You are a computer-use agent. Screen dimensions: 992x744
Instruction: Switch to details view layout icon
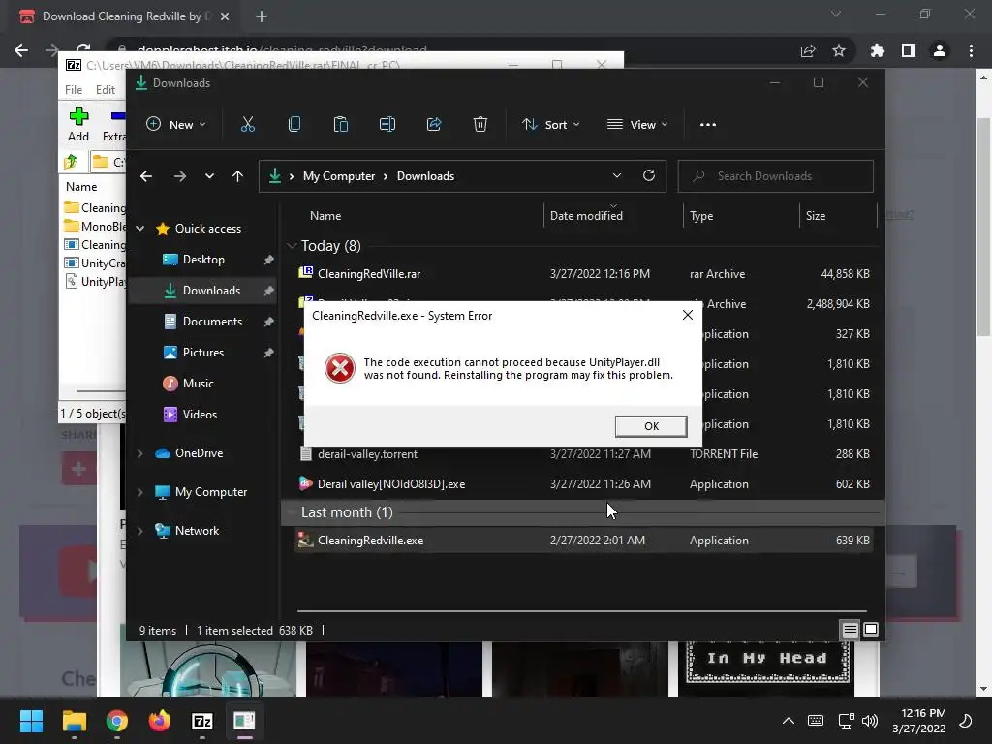pos(850,630)
